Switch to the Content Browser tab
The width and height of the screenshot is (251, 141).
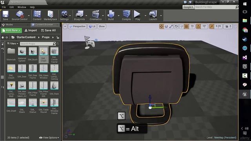[44, 25]
